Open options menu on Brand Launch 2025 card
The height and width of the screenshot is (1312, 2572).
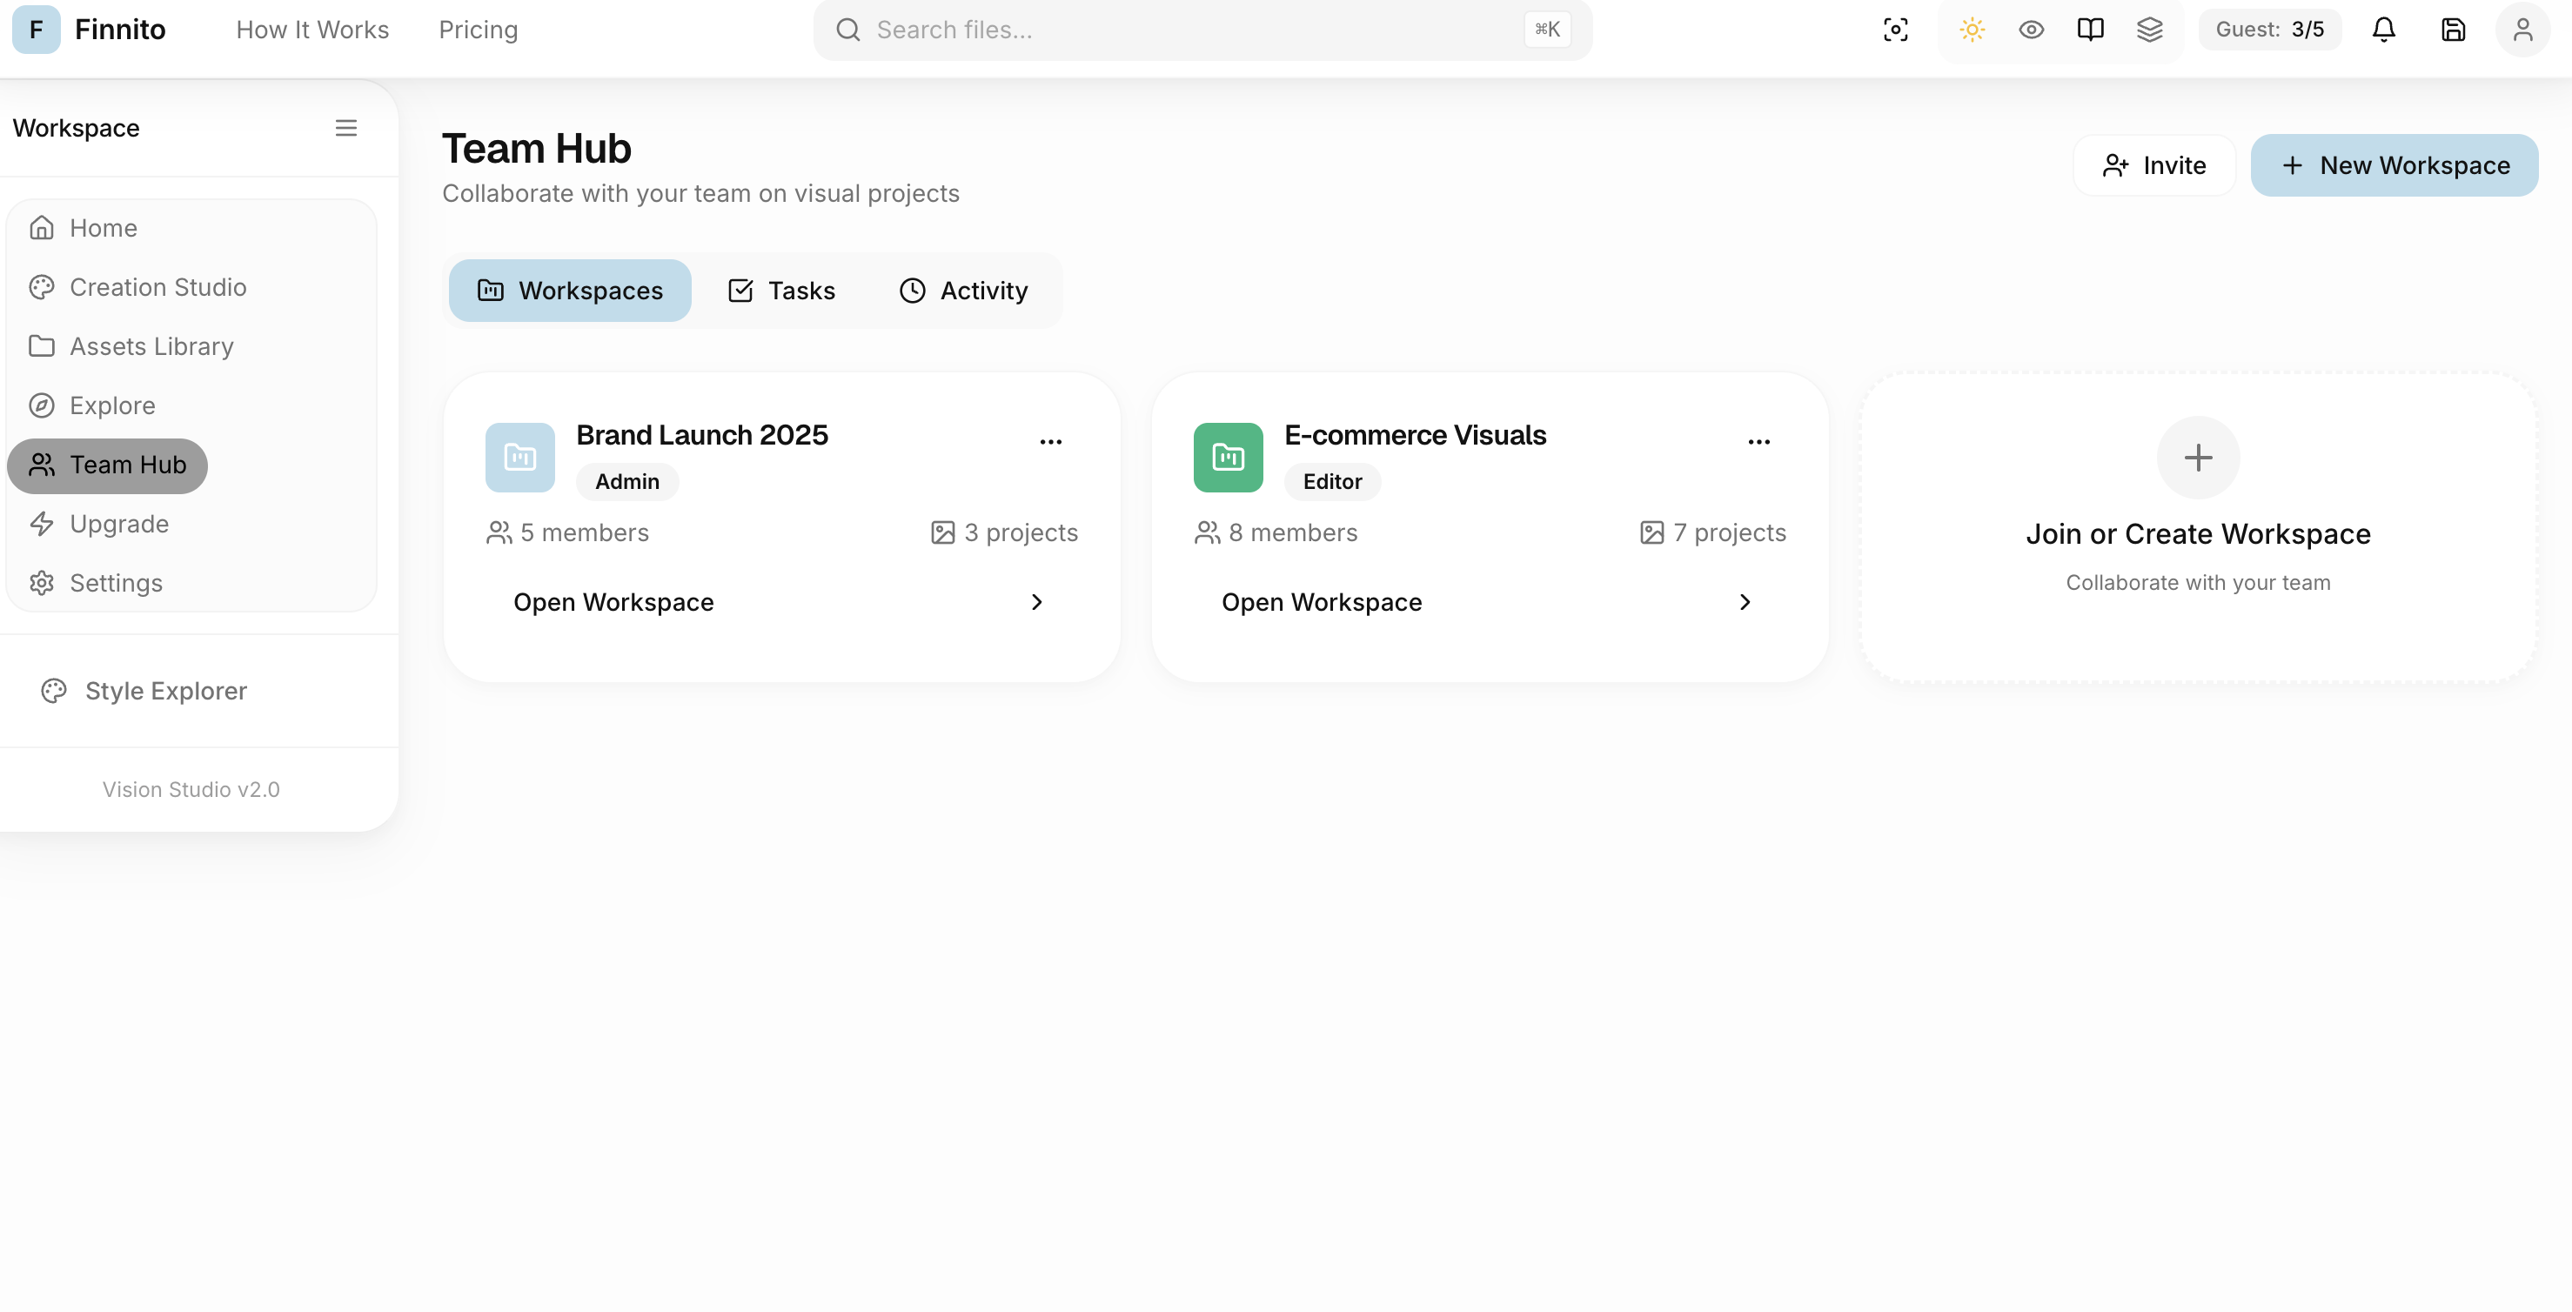[x=1050, y=440]
